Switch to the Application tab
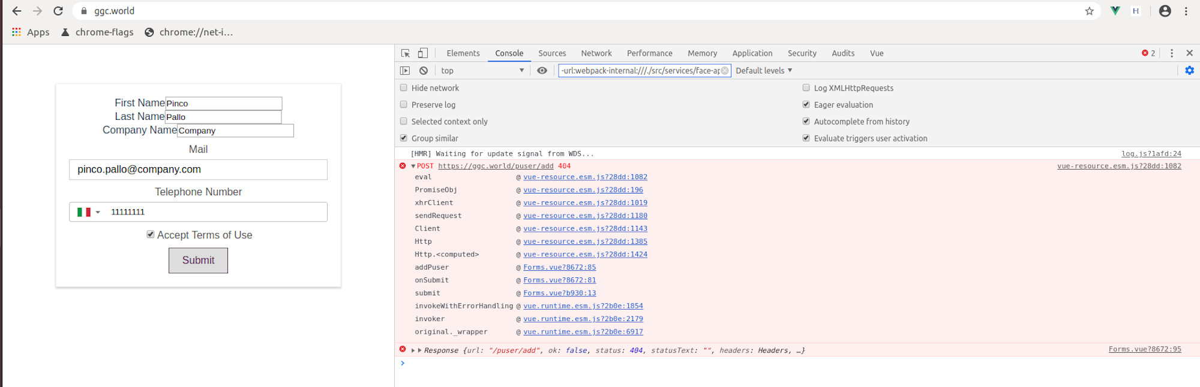 click(752, 53)
